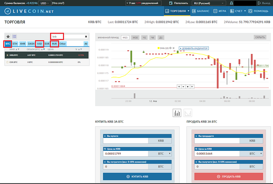Screen dimensions: 273x184
Task: Click ДОБАВИТЬ ИНДИКАТОР button on chart
Action: [x=193, y=48]
